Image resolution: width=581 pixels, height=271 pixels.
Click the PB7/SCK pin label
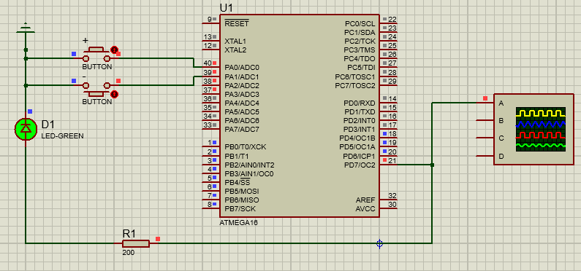click(x=241, y=209)
